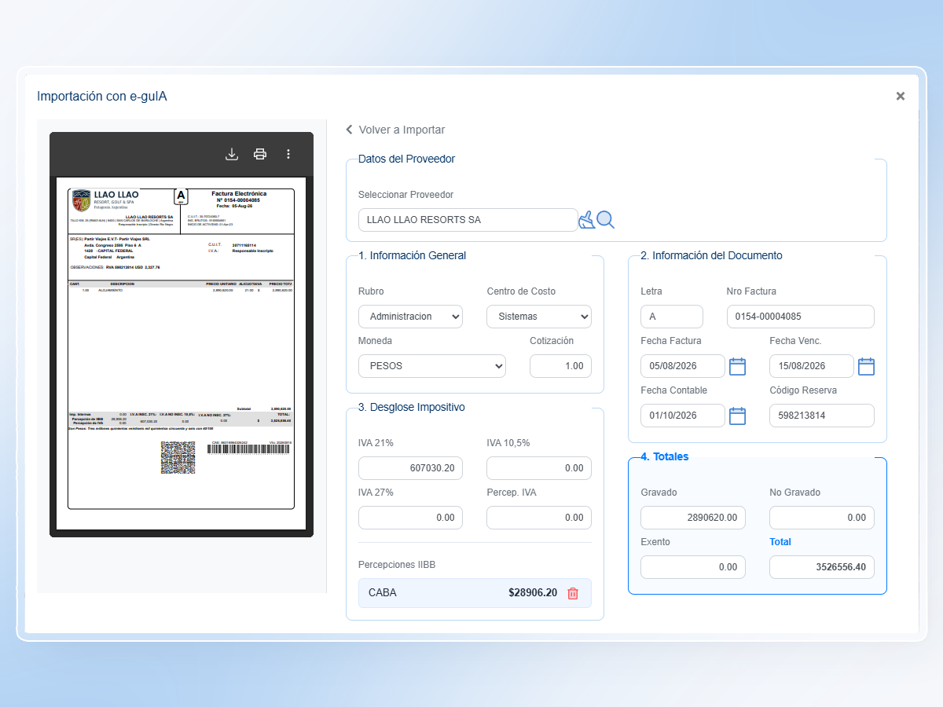
Task: Open calendar for Fecha Contable
Action: tap(737, 416)
